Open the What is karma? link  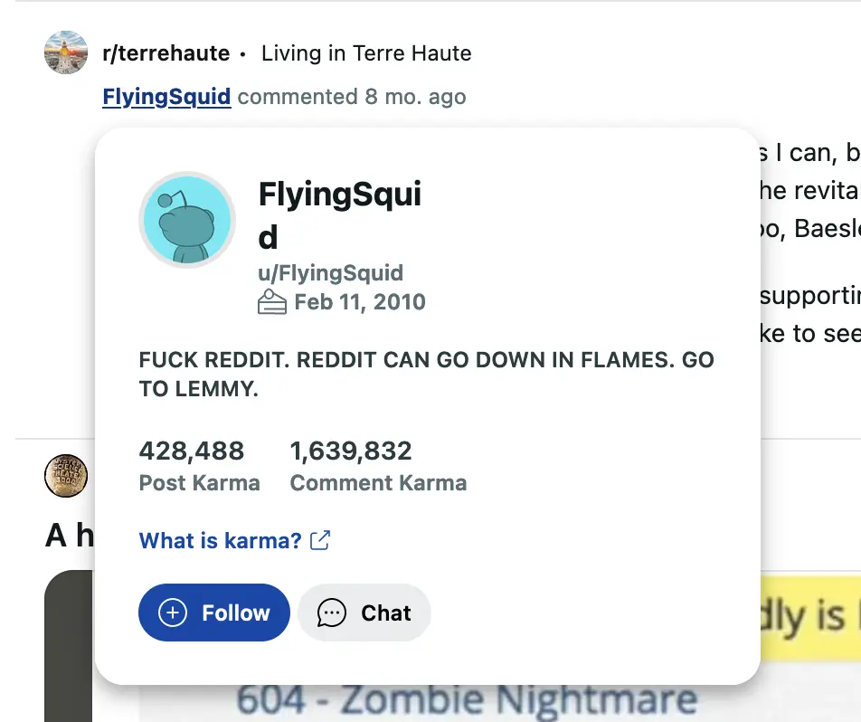(x=220, y=541)
